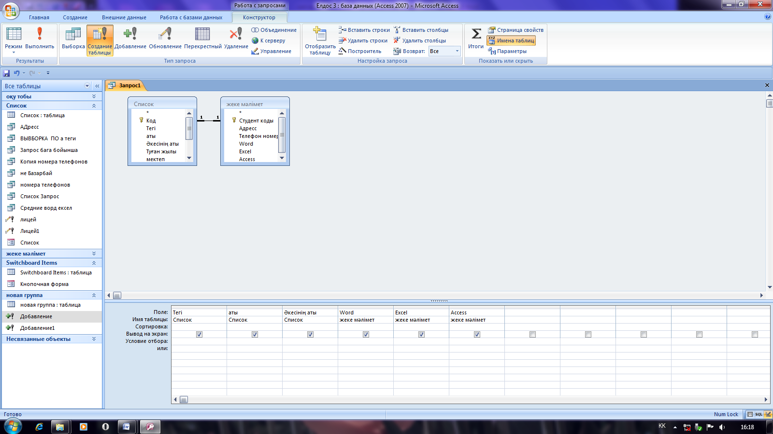Screen dimensions: 773x434
Task: Open Отобразить таблицу dialog
Action: click(320, 41)
